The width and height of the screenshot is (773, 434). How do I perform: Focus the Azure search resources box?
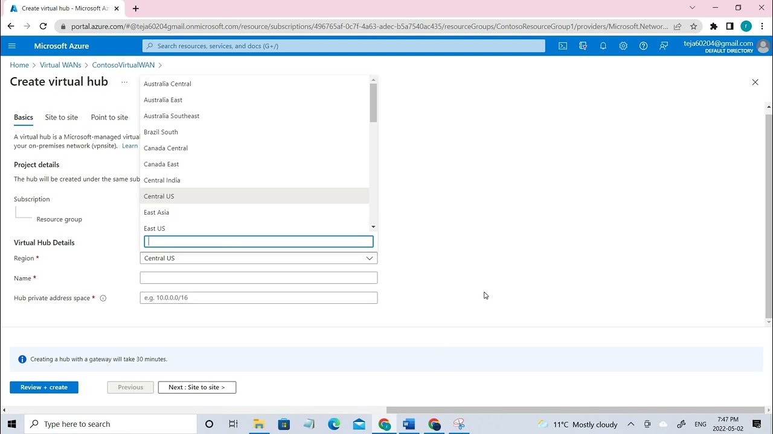(344, 46)
